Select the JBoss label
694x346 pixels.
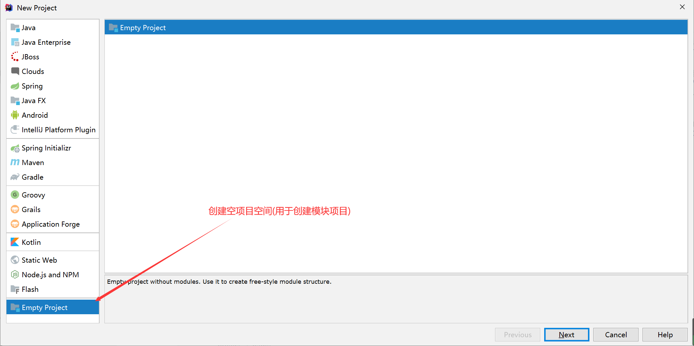pyautogui.click(x=30, y=57)
